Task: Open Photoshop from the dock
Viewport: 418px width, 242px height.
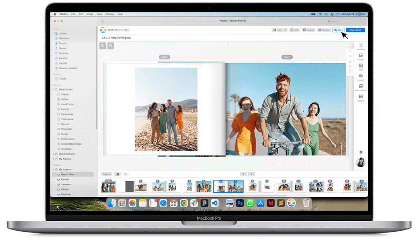Action: tap(240, 203)
